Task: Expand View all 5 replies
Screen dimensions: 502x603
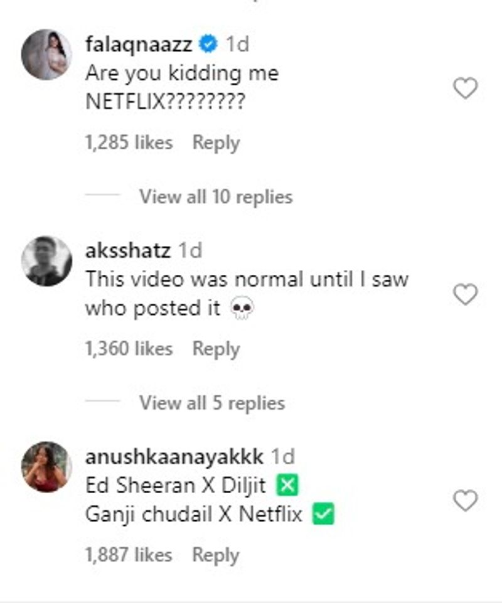Action: tap(212, 403)
